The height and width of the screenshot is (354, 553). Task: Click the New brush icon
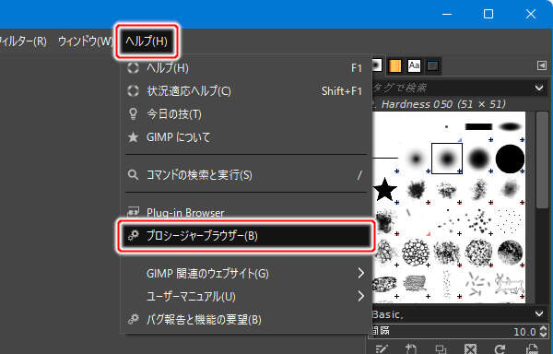tap(411, 349)
